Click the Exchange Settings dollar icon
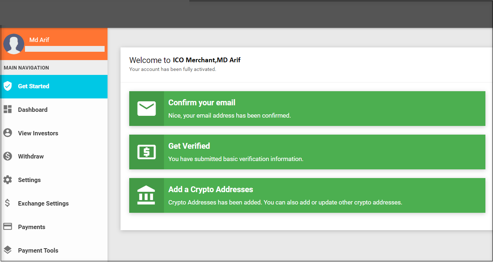 tap(8, 203)
